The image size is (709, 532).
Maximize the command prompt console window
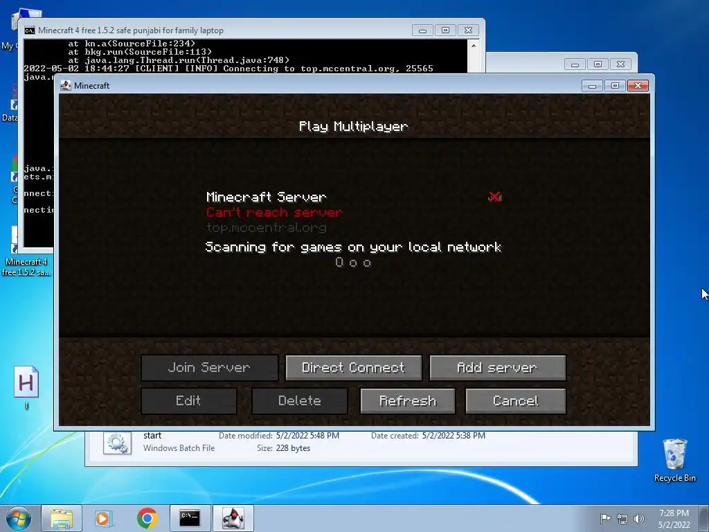tap(445, 30)
